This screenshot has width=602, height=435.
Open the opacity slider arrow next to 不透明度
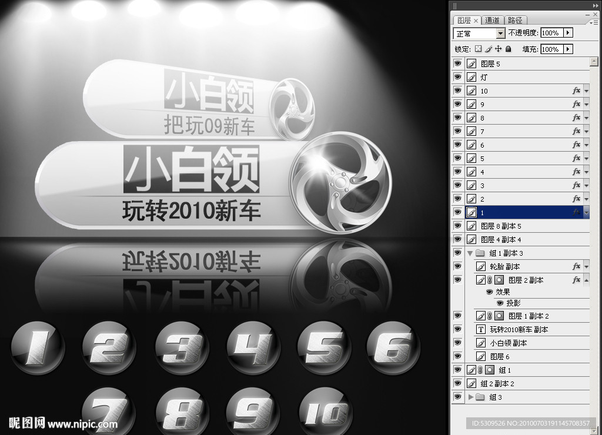tap(568, 34)
